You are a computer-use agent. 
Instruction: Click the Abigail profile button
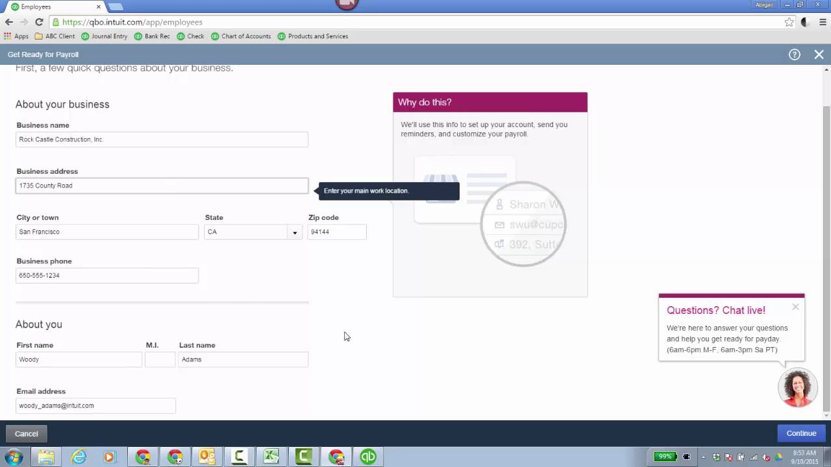pos(763,5)
